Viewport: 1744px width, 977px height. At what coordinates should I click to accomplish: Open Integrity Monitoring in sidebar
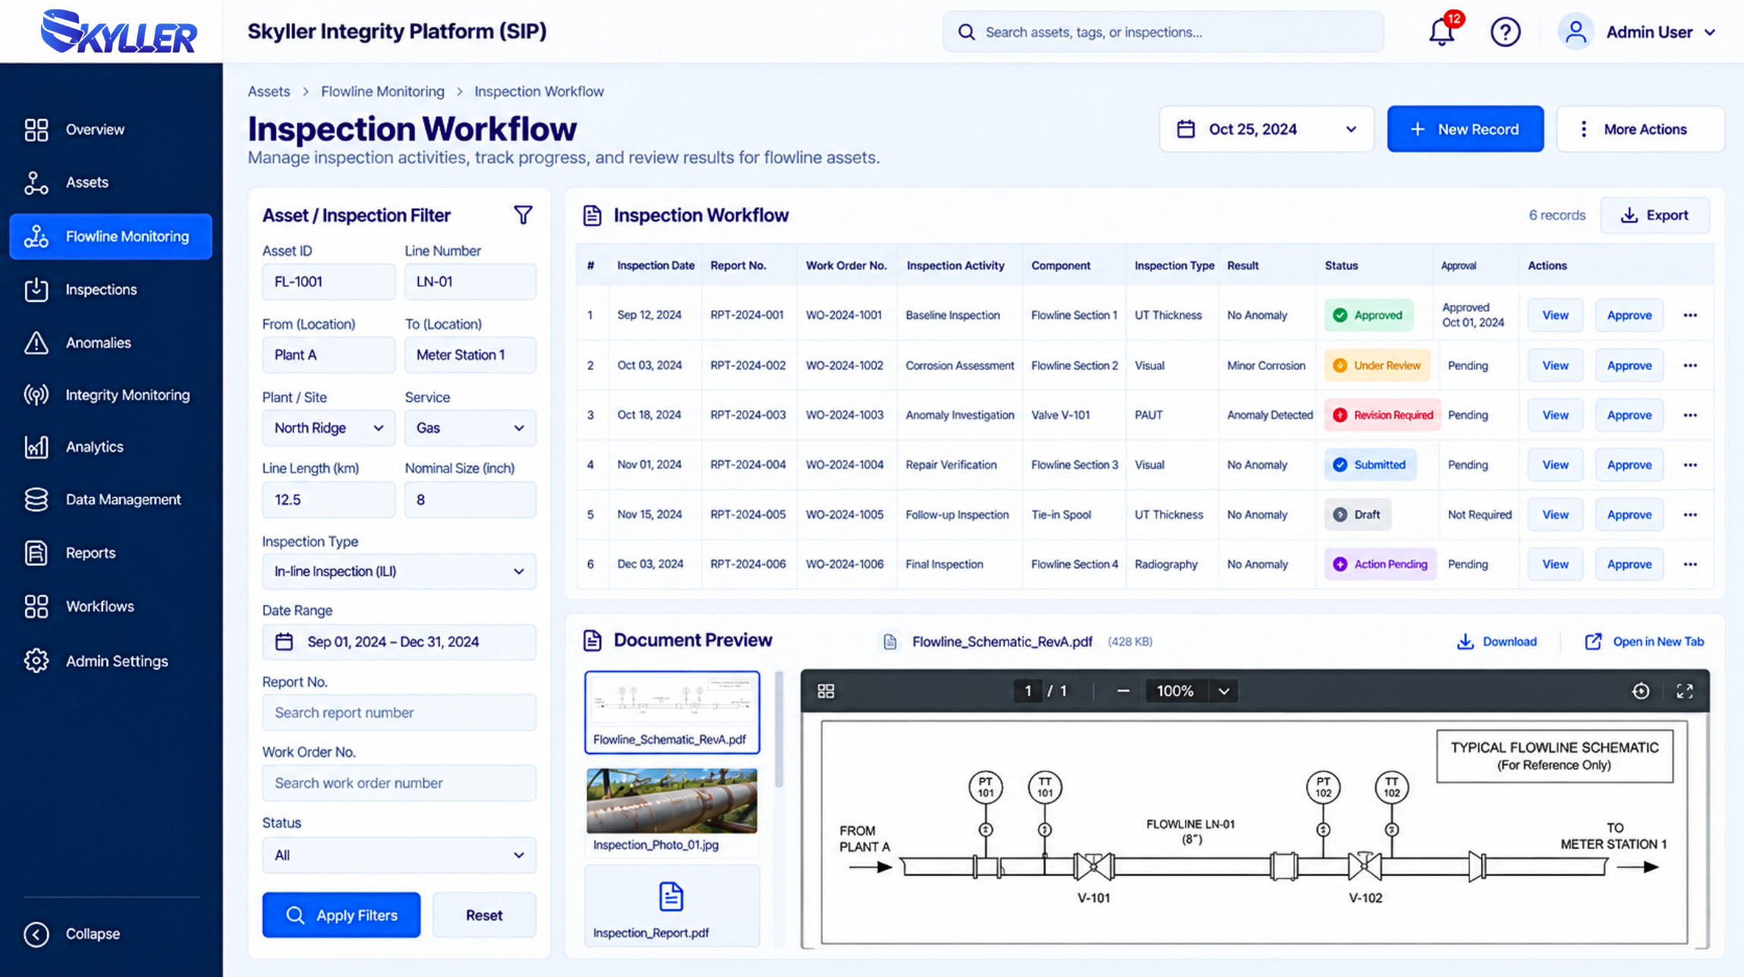[111, 394]
